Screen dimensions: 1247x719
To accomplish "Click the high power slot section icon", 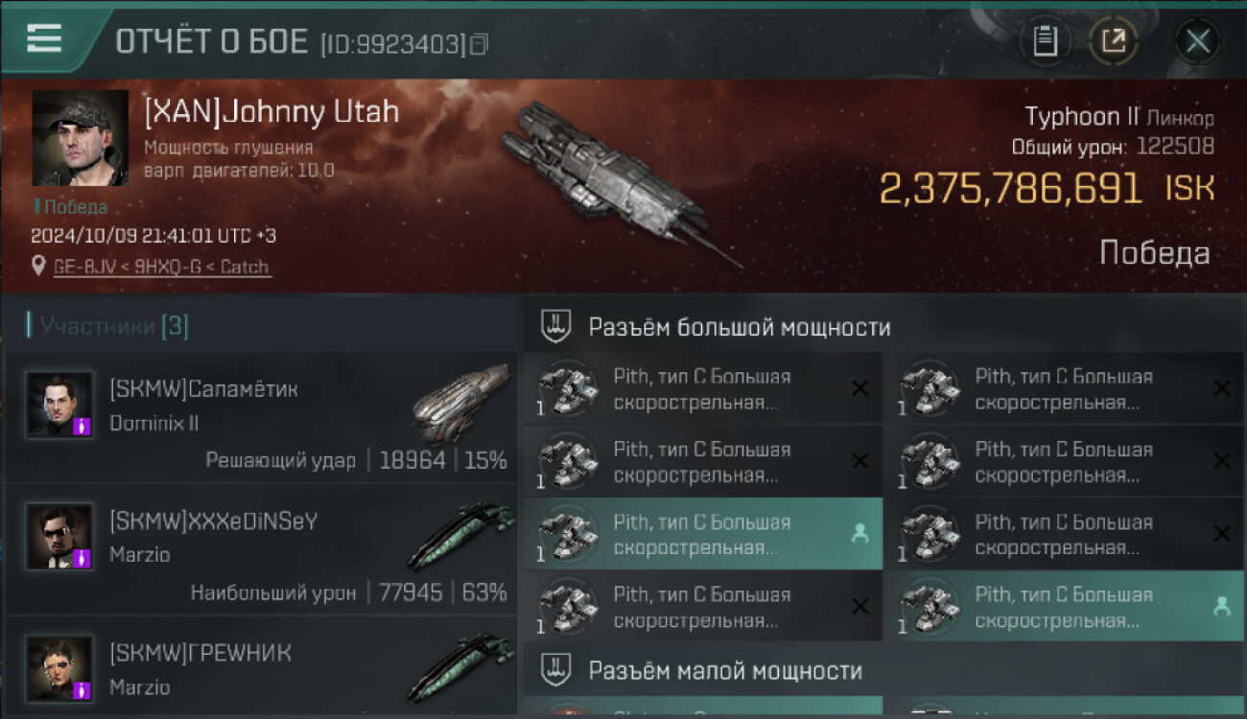I will [x=554, y=326].
